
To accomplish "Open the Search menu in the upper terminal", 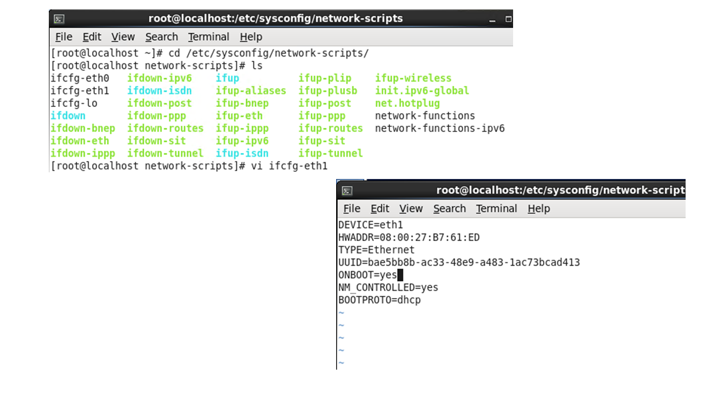I will click(161, 37).
